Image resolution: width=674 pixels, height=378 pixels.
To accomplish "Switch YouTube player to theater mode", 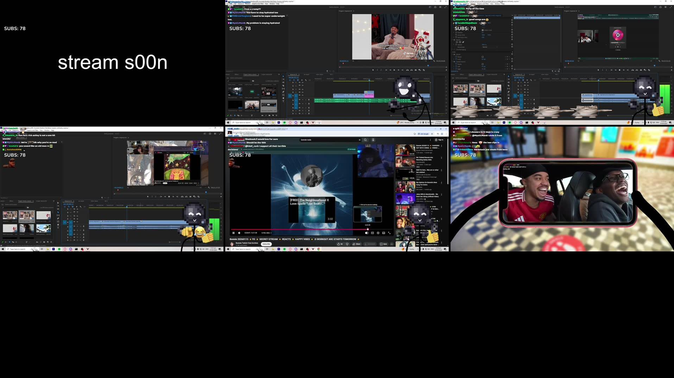I will pyautogui.click(x=383, y=233).
